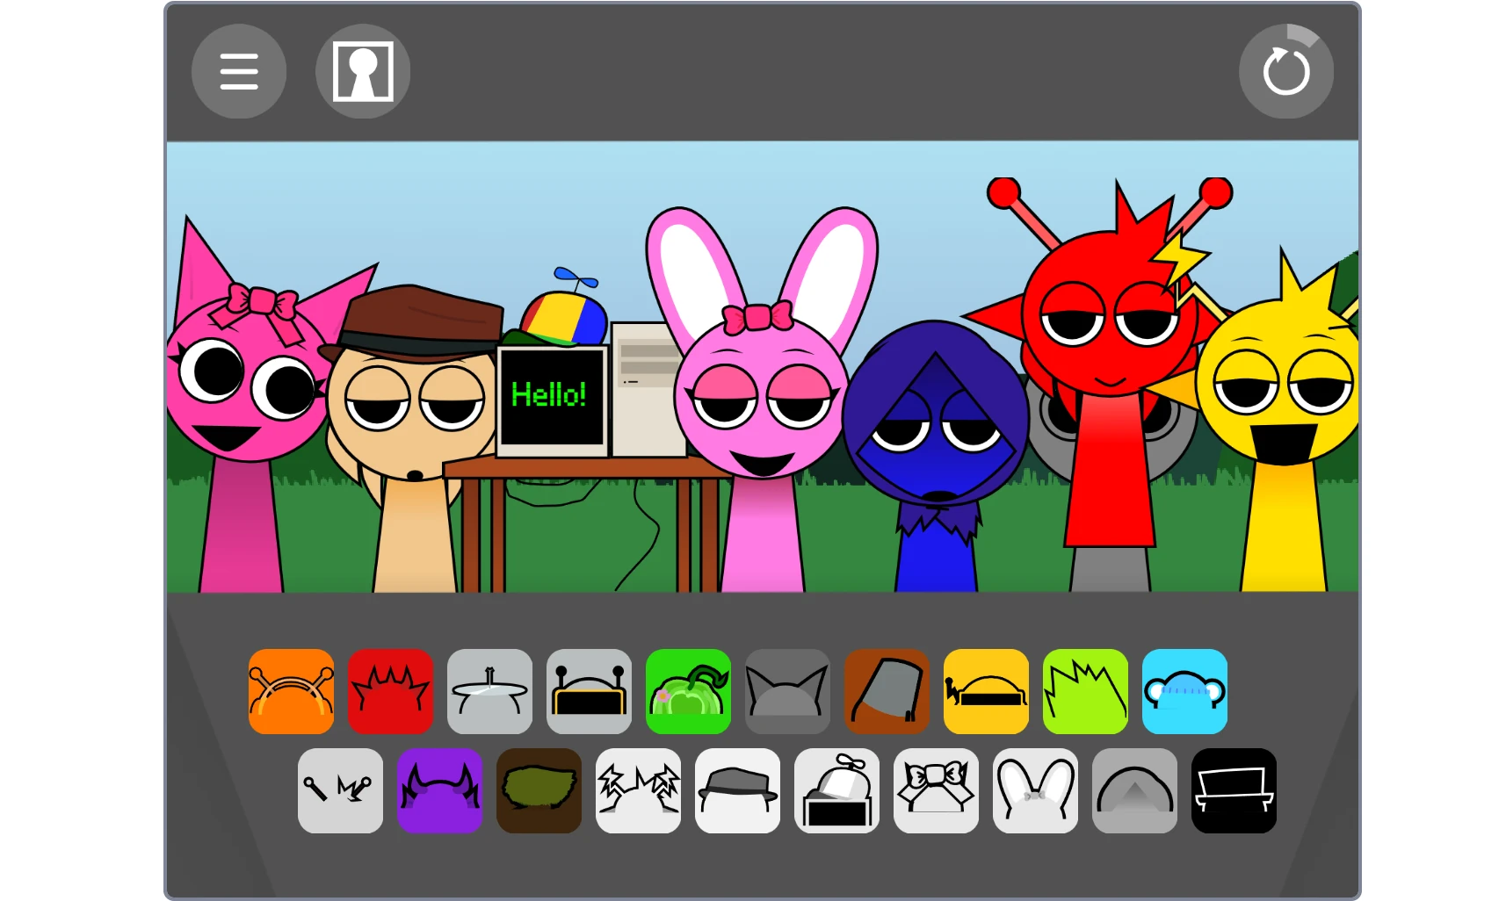Pick the orange antennae icon
Viewport: 1506px width, 901px height.
pyautogui.click(x=291, y=691)
